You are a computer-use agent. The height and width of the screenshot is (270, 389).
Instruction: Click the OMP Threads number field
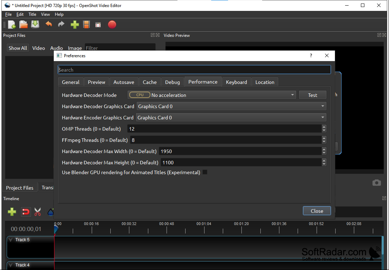(x=224, y=129)
